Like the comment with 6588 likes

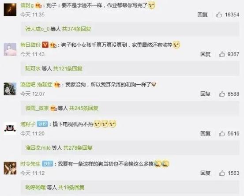(x=222, y=94)
